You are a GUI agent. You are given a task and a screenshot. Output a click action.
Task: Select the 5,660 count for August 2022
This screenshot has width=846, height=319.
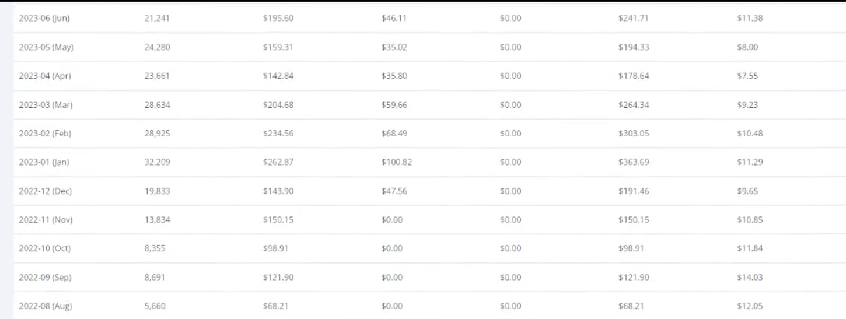coord(155,306)
